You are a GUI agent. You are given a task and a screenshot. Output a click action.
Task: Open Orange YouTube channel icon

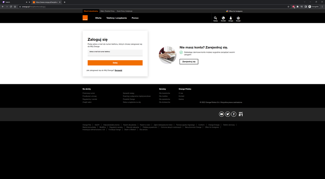221,114
